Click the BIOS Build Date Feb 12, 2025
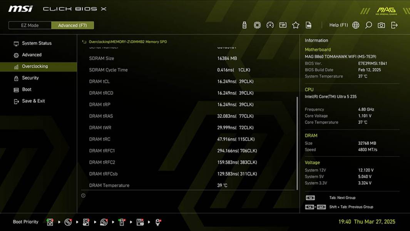Image resolution: width=410 pixels, height=231 pixels. point(370,70)
